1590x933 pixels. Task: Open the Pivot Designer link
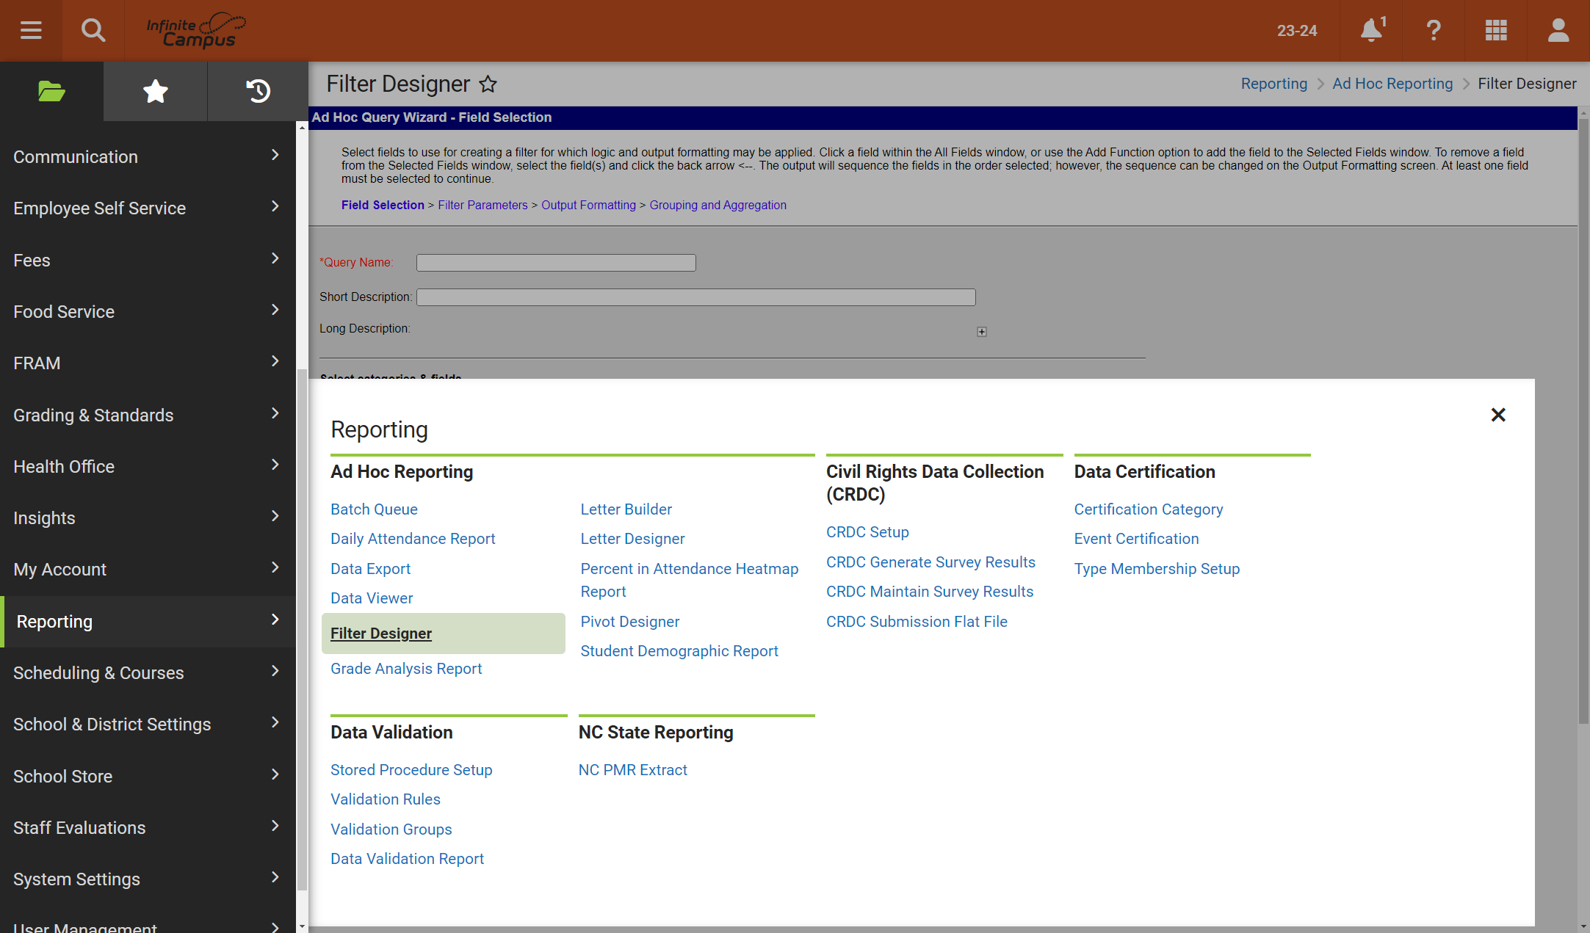coord(629,621)
